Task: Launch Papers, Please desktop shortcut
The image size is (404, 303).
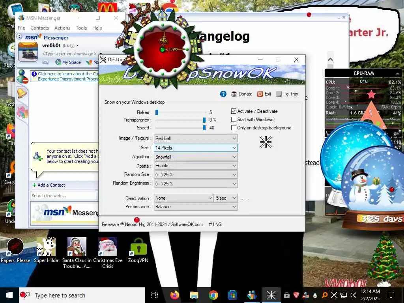Action: (15, 251)
